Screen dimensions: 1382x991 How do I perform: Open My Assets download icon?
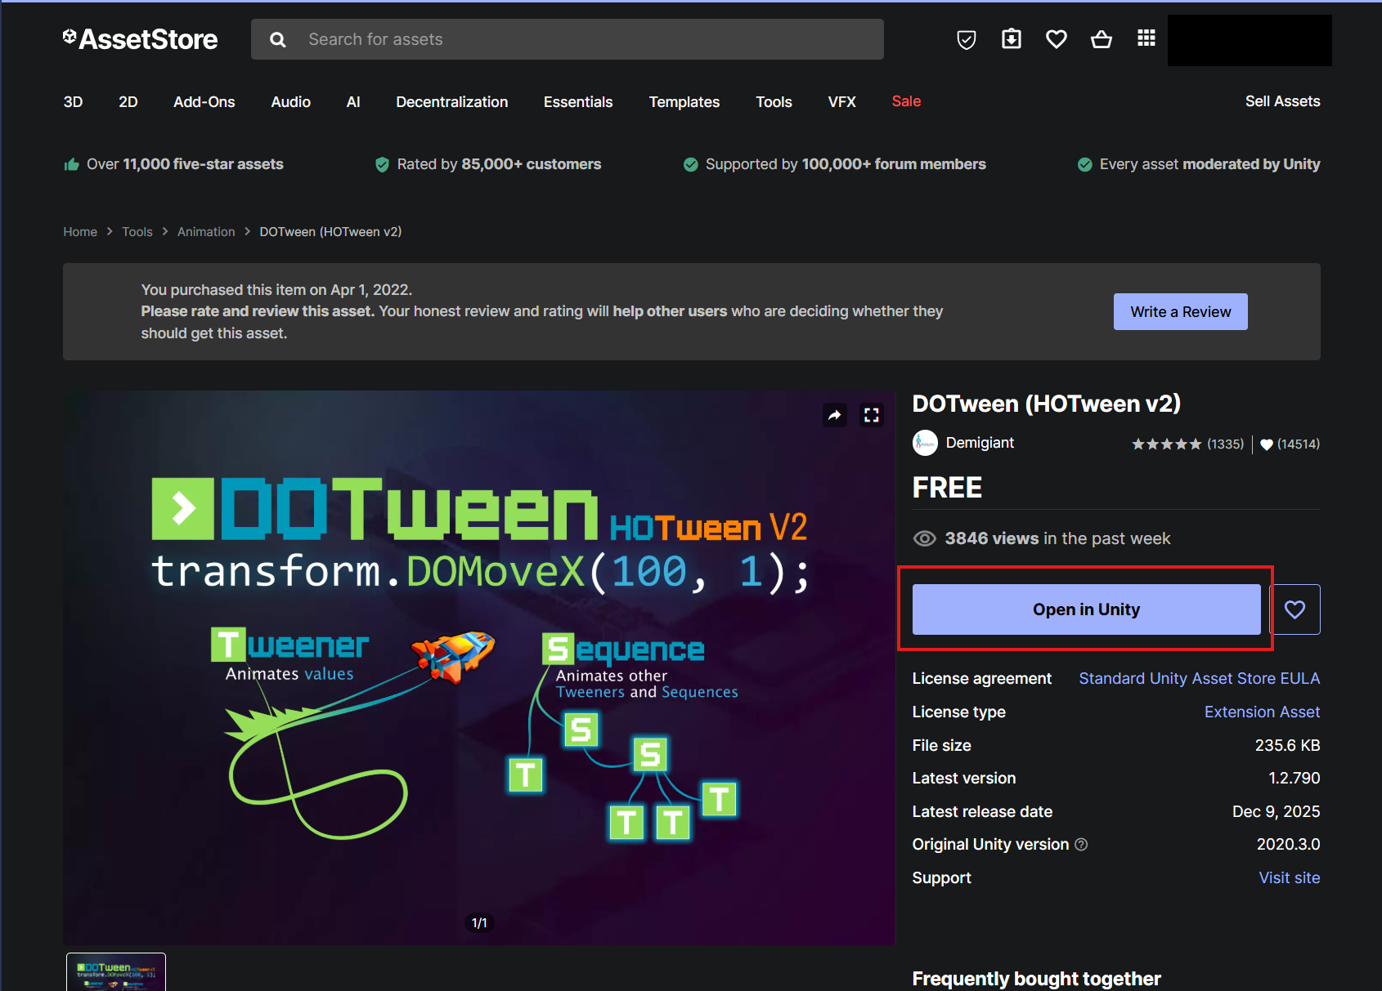(1012, 39)
